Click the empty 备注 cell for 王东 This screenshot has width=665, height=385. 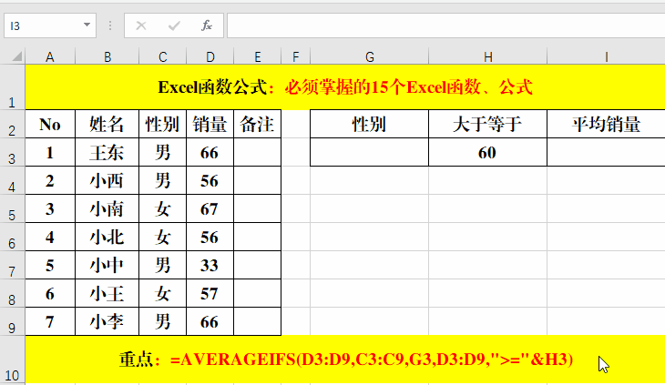tap(258, 152)
